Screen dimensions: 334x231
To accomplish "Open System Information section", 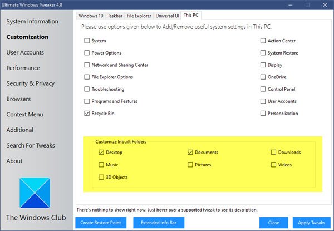I will coord(32,21).
